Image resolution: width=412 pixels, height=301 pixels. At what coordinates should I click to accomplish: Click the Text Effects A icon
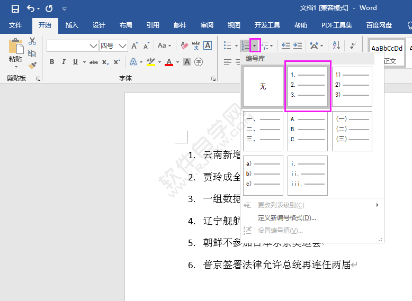point(133,62)
